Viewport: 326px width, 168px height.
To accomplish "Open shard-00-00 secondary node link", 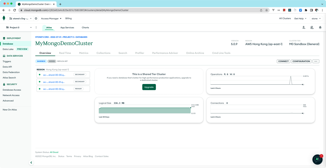I will (54, 75).
